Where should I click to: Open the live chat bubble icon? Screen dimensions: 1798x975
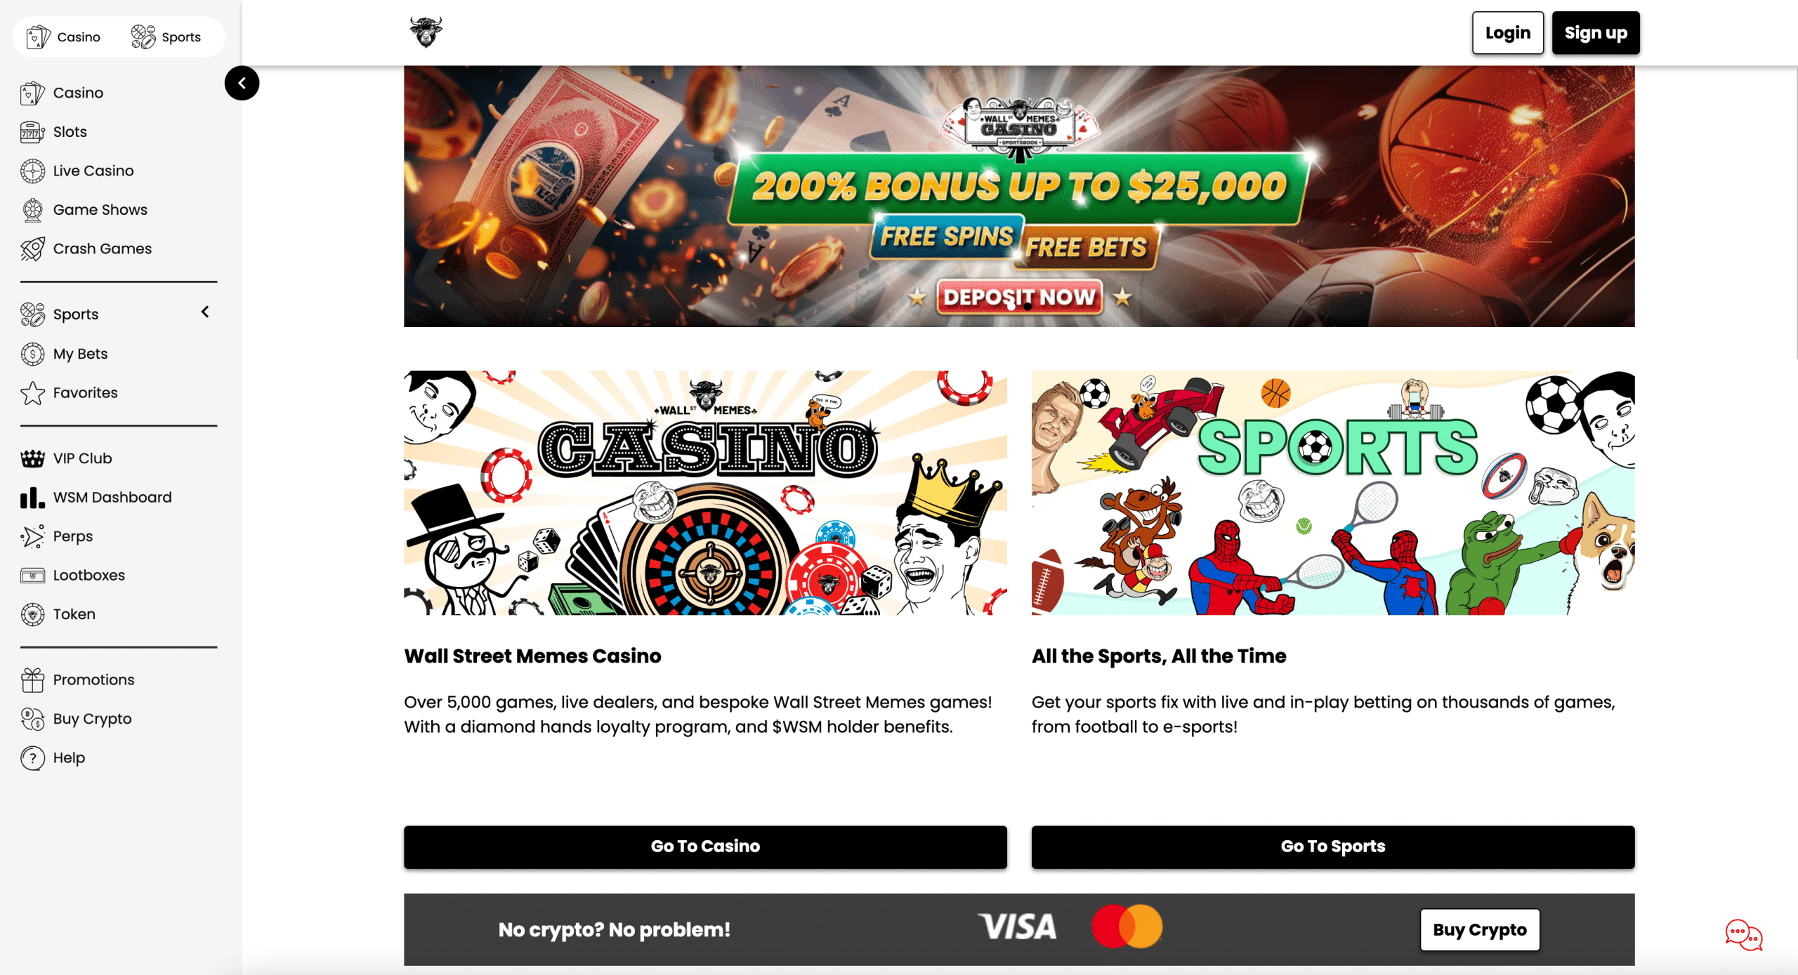(x=1744, y=935)
